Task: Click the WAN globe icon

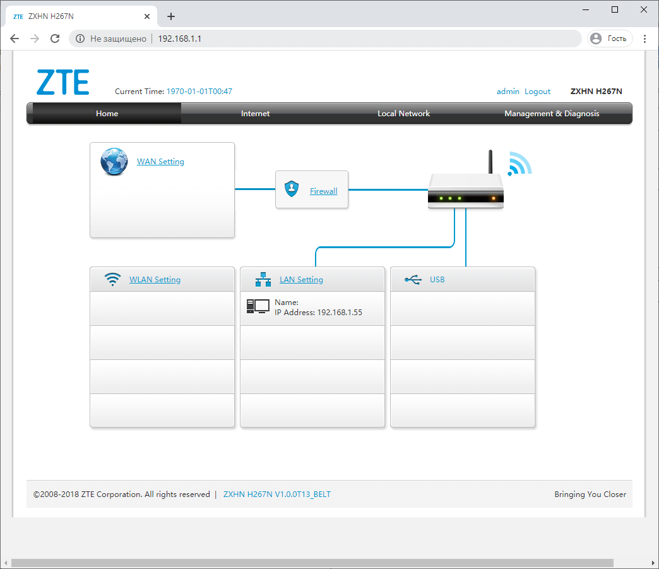Action: point(114,162)
